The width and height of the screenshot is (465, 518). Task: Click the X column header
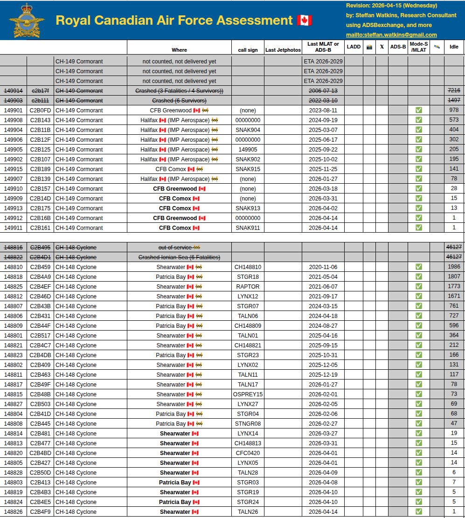click(x=382, y=47)
